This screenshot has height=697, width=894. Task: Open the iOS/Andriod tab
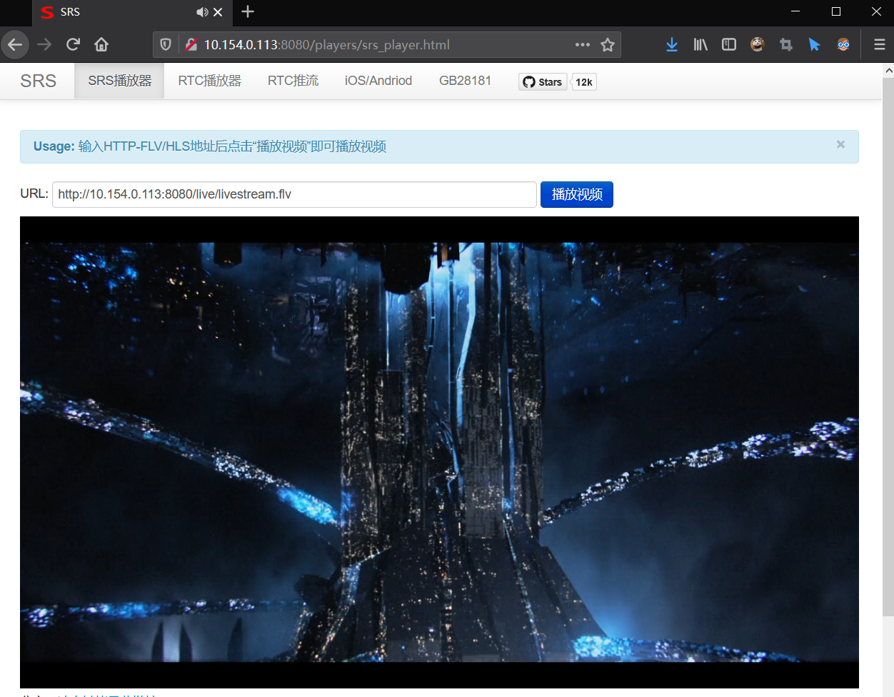point(378,81)
